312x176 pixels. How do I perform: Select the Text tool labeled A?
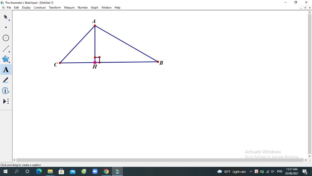pyautogui.click(x=6, y=70)
